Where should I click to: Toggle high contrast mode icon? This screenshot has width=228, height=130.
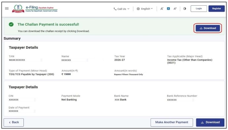[185, 9]
